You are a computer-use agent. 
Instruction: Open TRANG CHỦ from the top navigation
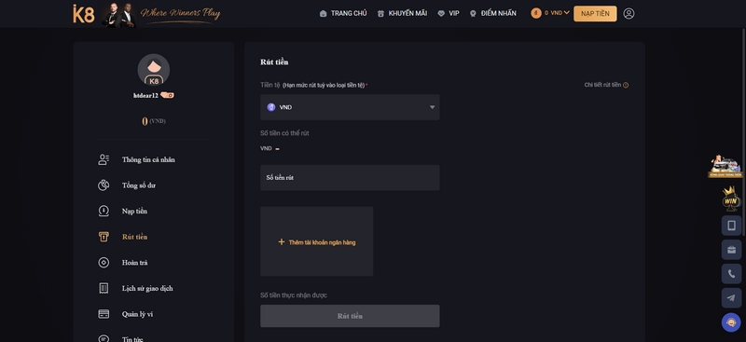pos(343,13)
